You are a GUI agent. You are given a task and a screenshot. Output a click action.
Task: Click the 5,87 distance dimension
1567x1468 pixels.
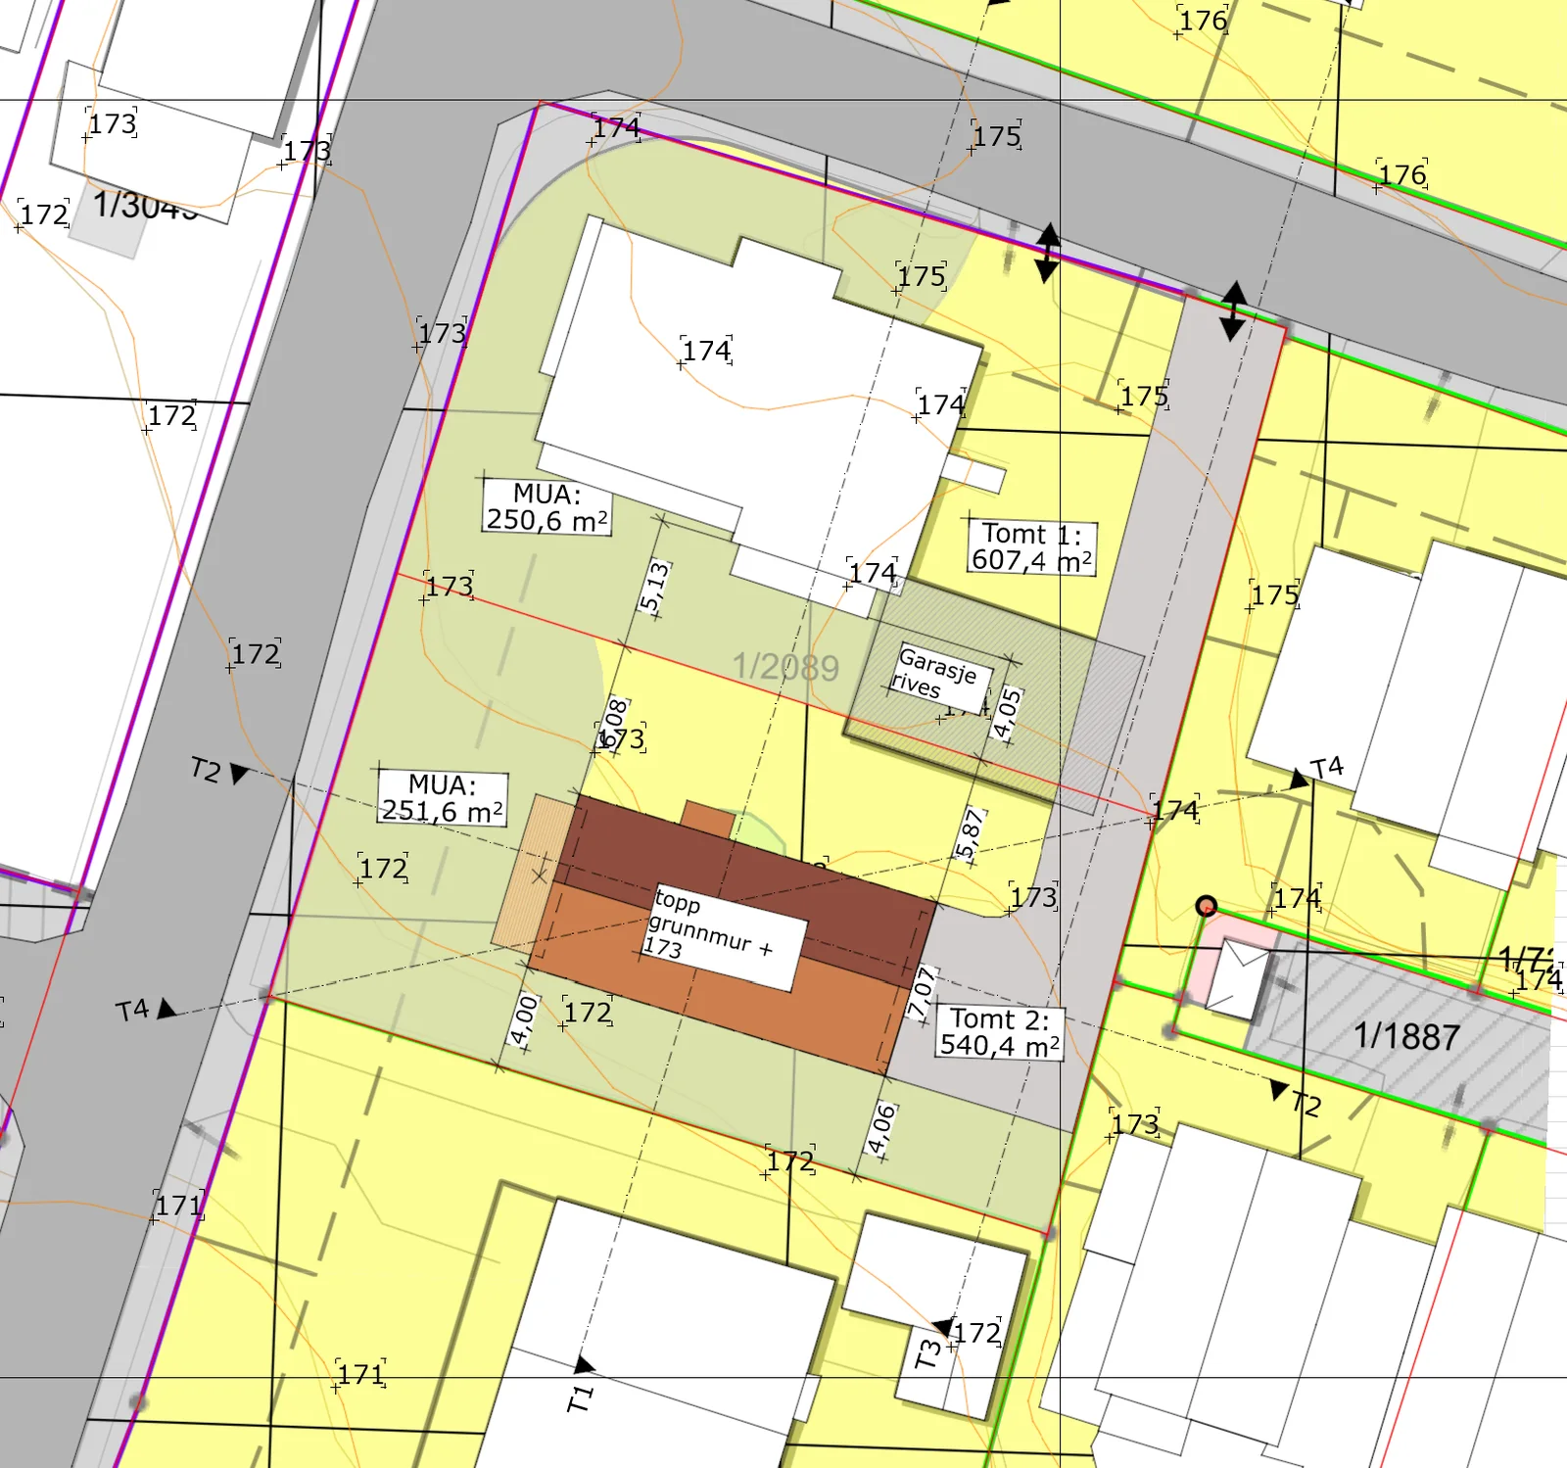[x=969, y=835]
